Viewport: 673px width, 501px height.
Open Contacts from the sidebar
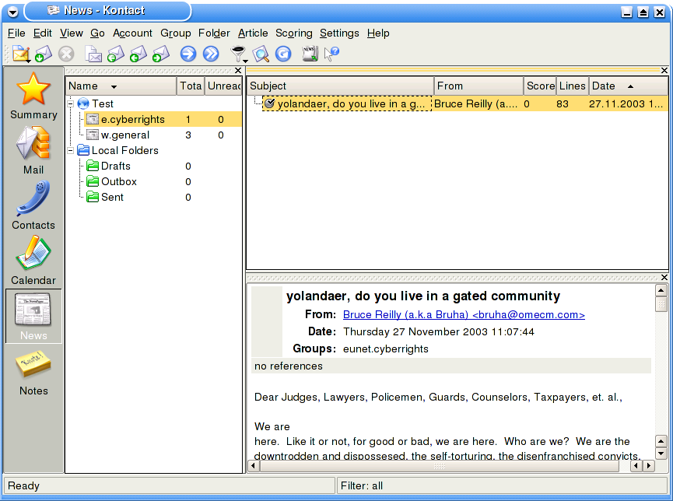pyautogui.click(x=33, y=205)
